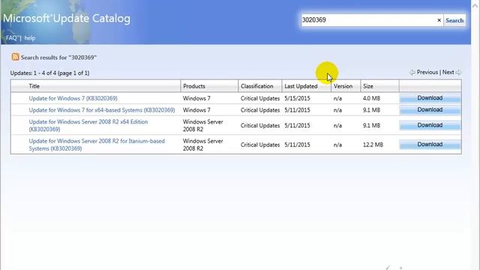Sort by the Size column header
Screen dimensions: 480x270
pos(368,86)
